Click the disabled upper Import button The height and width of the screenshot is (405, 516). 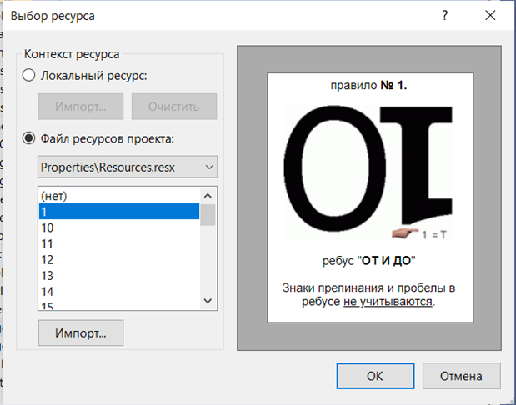point(80,107)
